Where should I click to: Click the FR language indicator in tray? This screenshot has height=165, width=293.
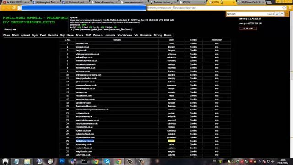coord(215,161)
